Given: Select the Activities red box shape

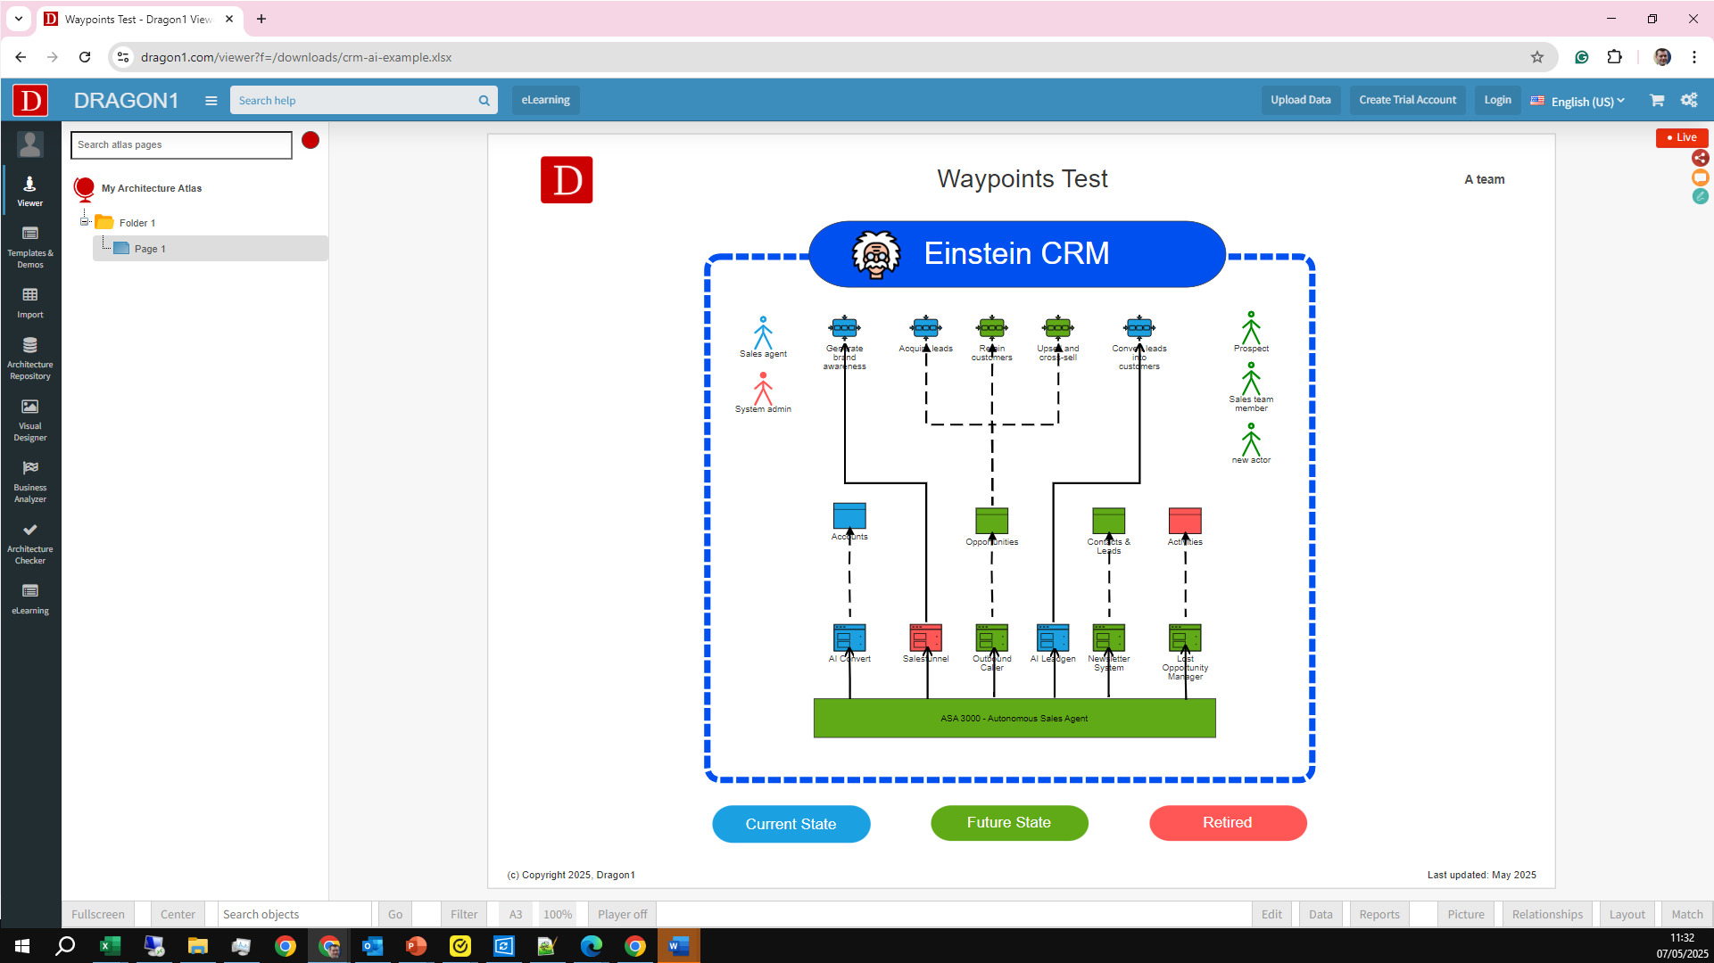Looking at the screenshot, I should (x=1185, y=522).
